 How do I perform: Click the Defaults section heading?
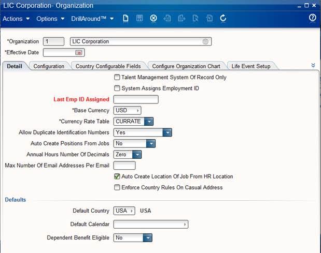click(x=16, y=200)
